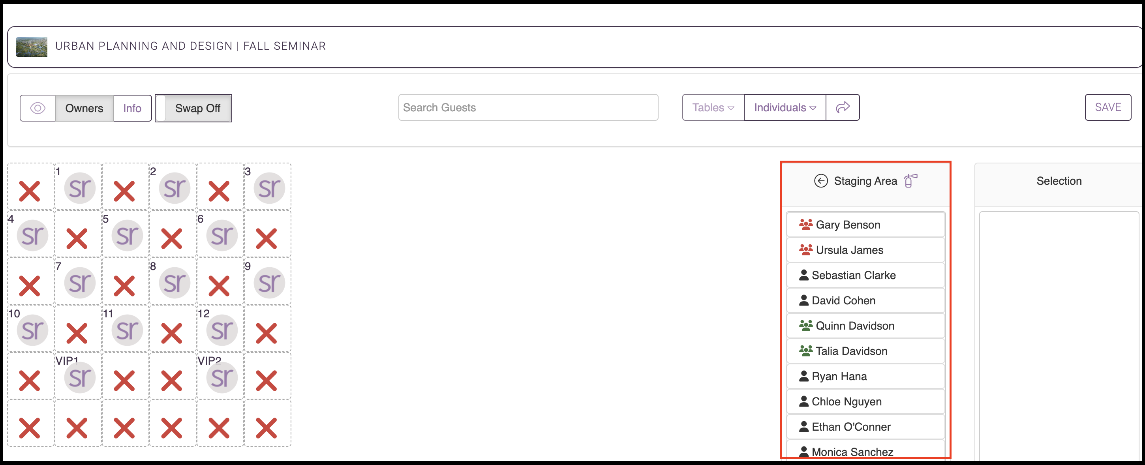The width and height of the screenshot is (1145, 465).
Task: Select table 1 seat icon
Action: (x=80, y=189)
